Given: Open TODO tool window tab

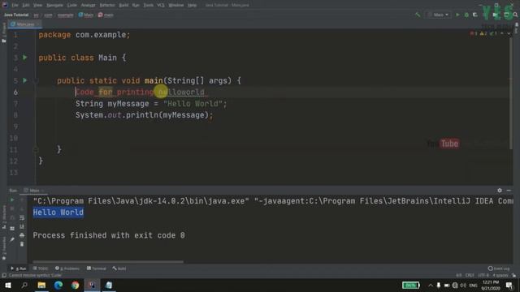Looking at the screenshot, I should [41, 268].
